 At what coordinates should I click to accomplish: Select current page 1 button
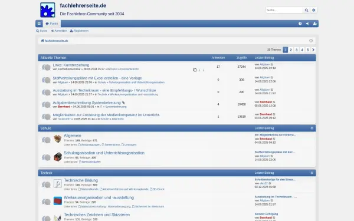[286, 50]
